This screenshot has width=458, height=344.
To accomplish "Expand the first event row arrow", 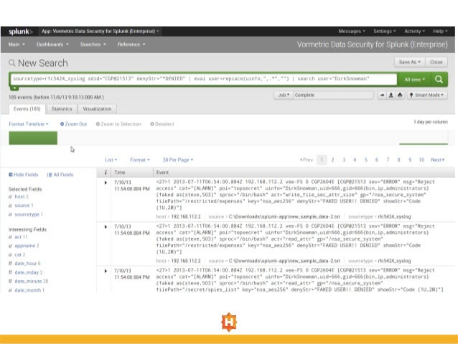I will (106, 182).
